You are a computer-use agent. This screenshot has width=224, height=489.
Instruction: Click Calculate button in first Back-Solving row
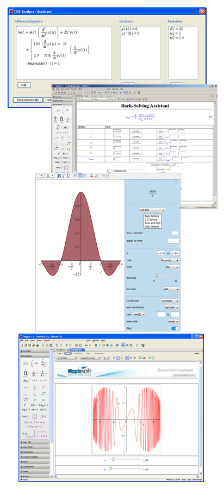tap(135, 131)
